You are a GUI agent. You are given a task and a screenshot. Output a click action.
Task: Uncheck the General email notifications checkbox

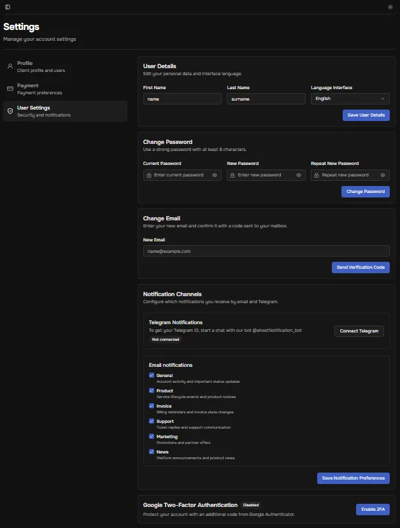(152, 376)
